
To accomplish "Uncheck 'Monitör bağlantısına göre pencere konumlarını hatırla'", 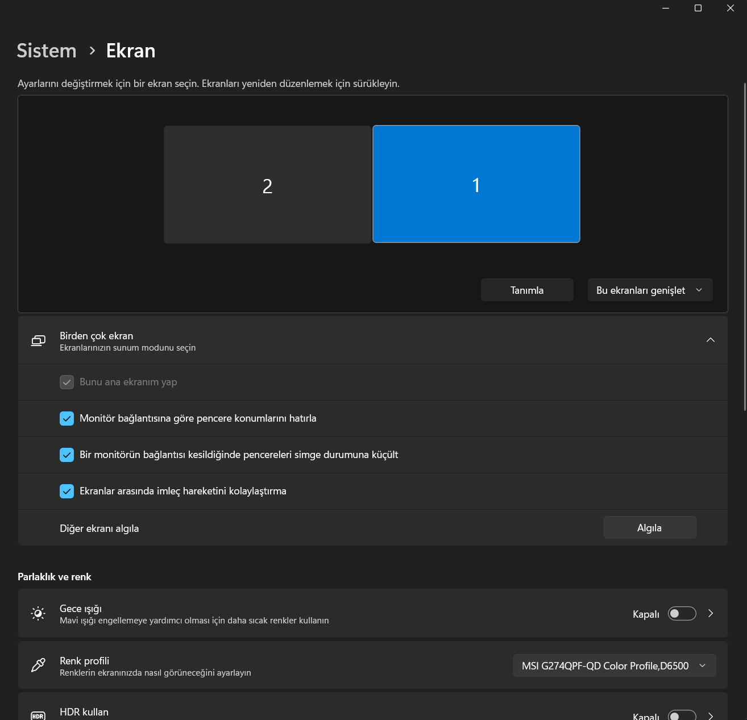I will (x=67, y=418).
